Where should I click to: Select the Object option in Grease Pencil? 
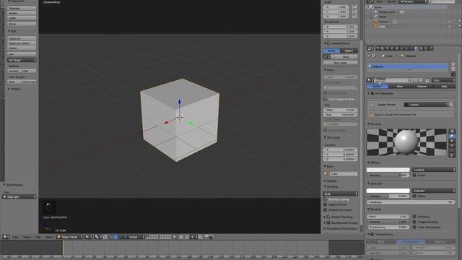(x=349, y=51)
